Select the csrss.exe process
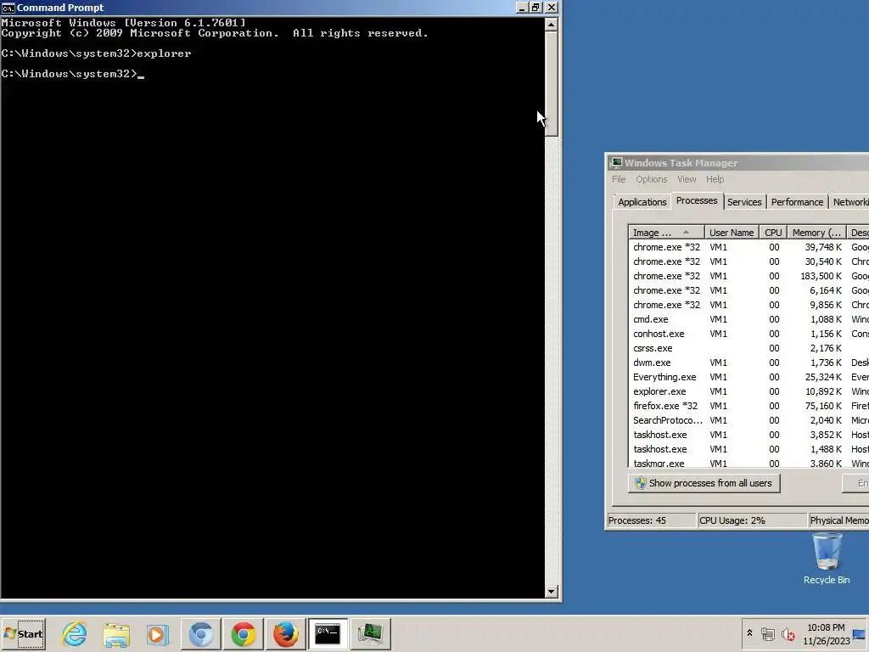869x652 pixels. click(749, 348)
